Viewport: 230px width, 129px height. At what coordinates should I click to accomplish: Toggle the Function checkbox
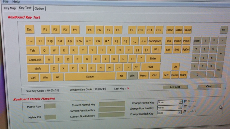pos(185,106)
